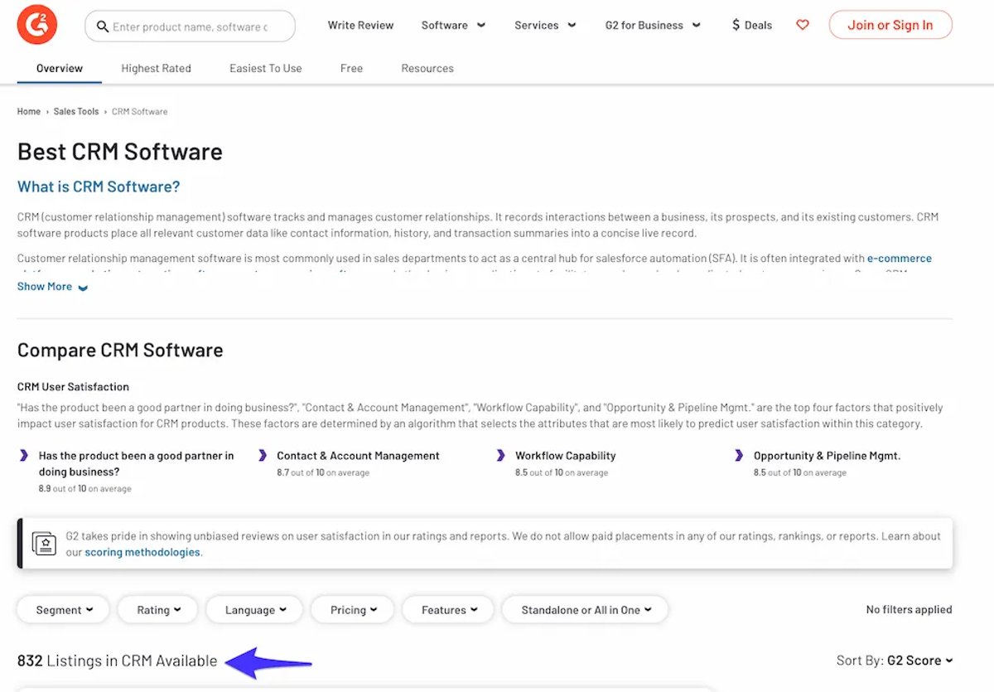Go to Home breadcrumb
This screenshot has width=994, height=692.
point(29,111)
